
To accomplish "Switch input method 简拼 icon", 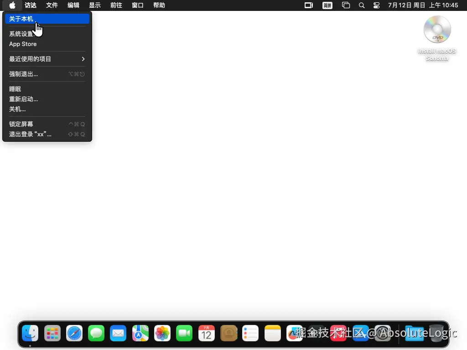I will 327,5.
